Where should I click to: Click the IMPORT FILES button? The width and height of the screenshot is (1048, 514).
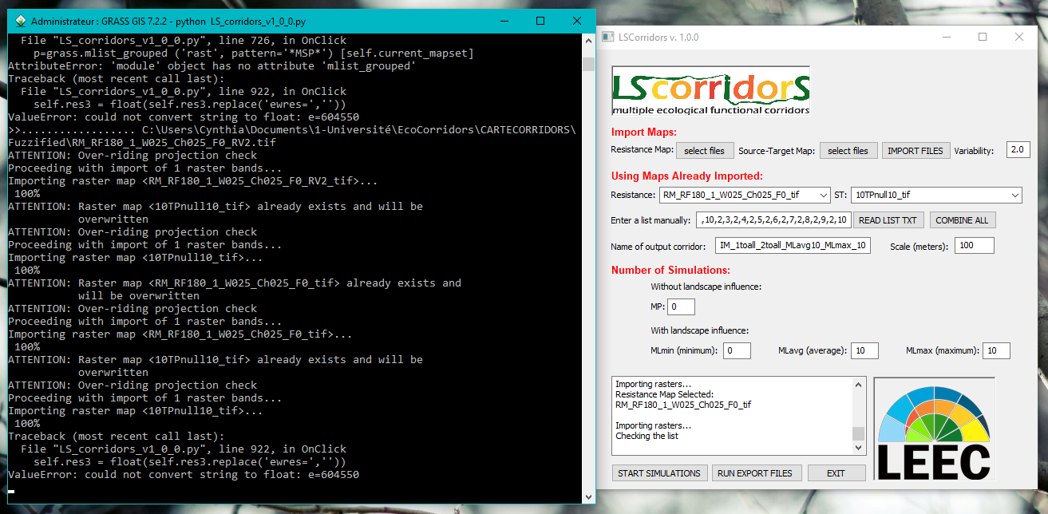[x=916, y=151]
